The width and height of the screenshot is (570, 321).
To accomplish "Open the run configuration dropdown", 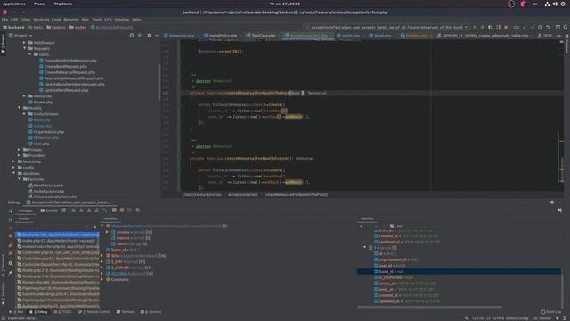I will pos(388,27).
